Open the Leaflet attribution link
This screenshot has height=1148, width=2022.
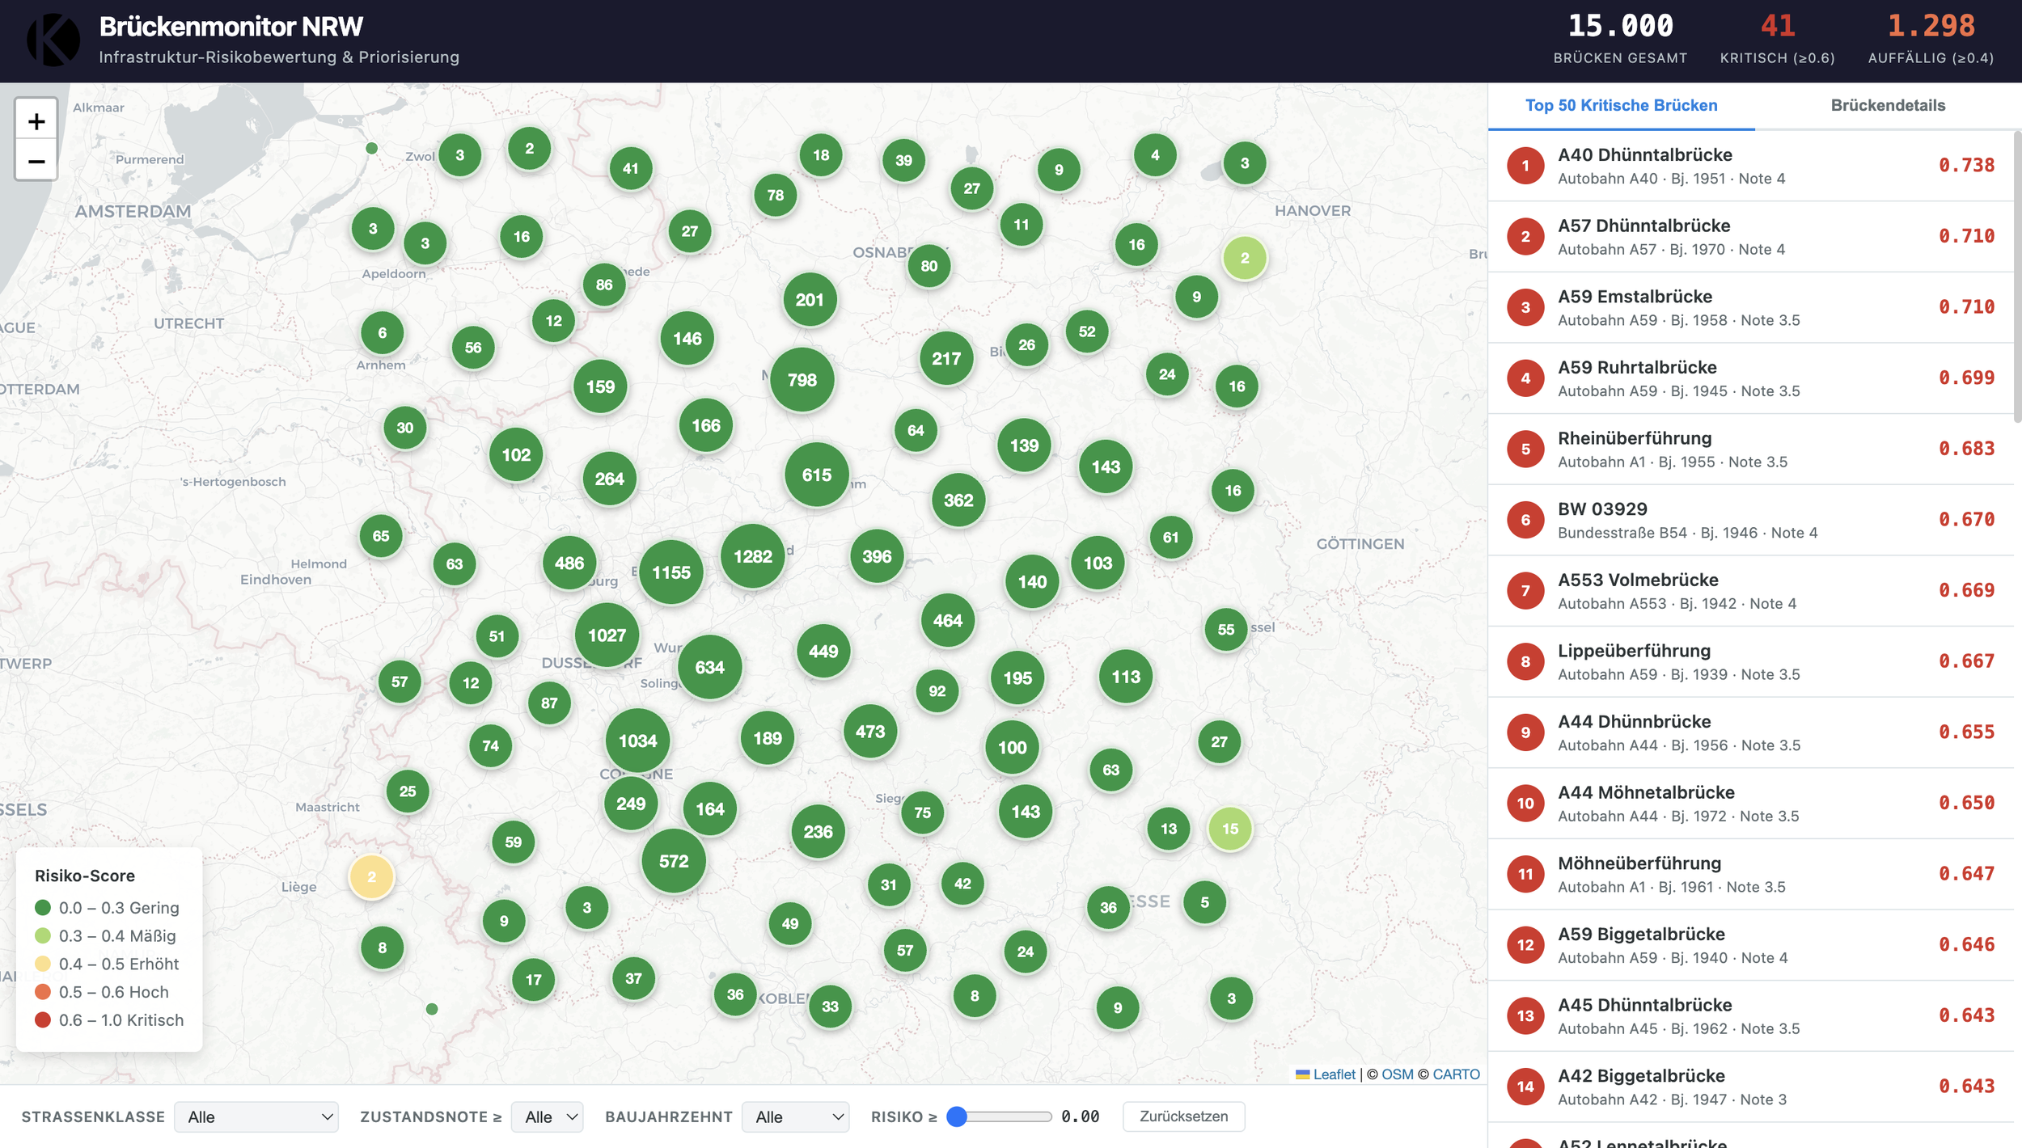pyautogui.click(x=1333, y=1074)
